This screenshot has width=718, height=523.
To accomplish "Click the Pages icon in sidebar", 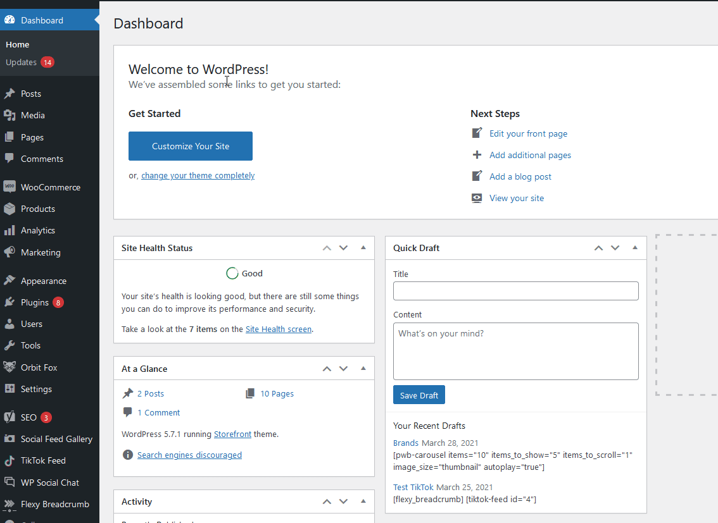I will coord(9,137).
